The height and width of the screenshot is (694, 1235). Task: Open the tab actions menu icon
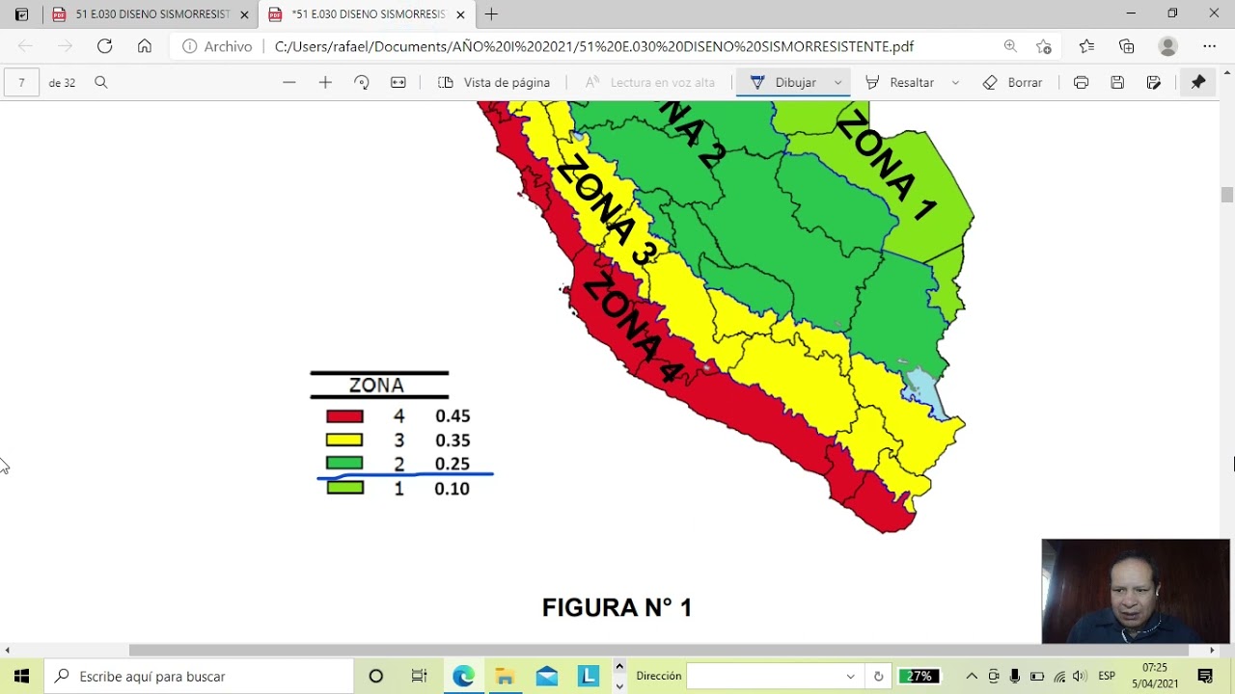[x=21, y=14]
